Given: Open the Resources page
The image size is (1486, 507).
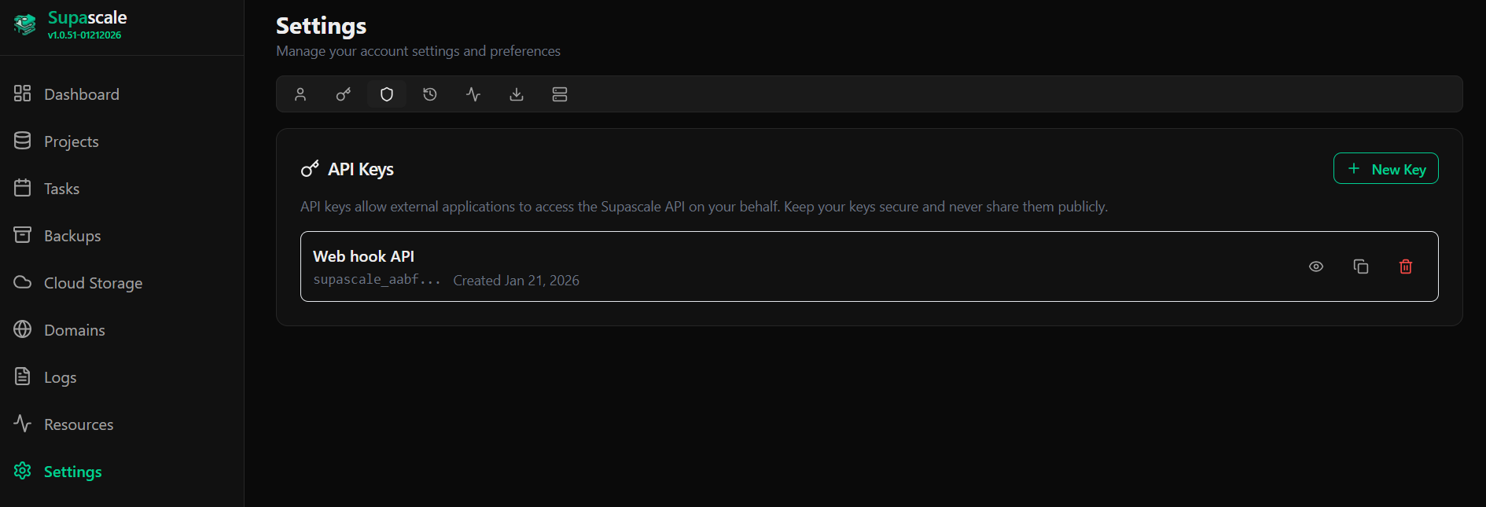Looking at the screenshot, I should point(79,424).
